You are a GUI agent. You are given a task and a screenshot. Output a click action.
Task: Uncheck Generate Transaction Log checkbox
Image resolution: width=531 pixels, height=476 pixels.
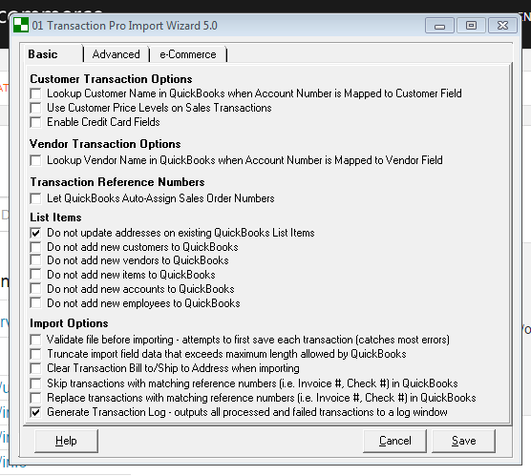(x=35, y=412)
